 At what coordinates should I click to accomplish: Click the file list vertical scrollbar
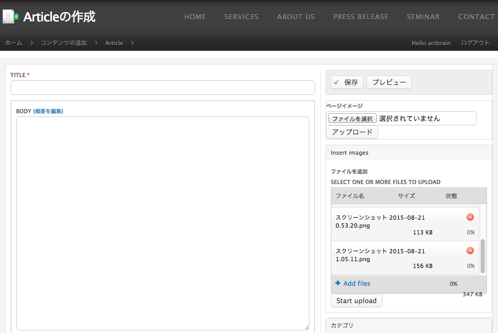[482, 256]
